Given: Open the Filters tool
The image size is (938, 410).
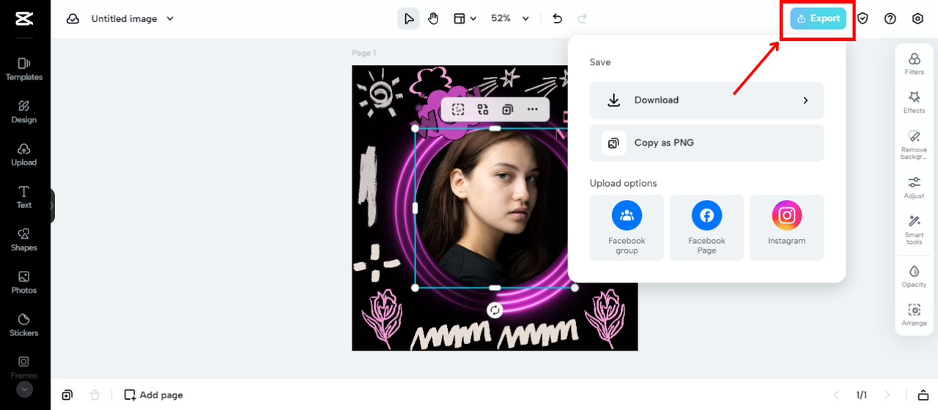Looking at the screenshot, I should 914,64.
